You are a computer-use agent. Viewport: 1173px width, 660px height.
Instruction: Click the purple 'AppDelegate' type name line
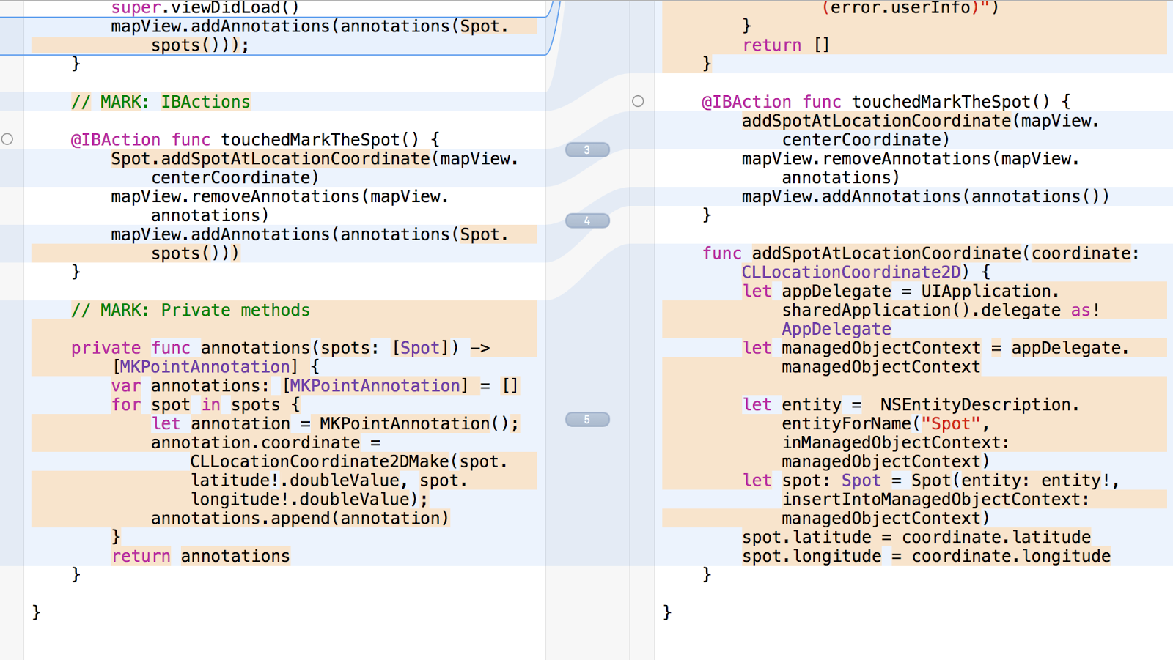coord(836,330)
